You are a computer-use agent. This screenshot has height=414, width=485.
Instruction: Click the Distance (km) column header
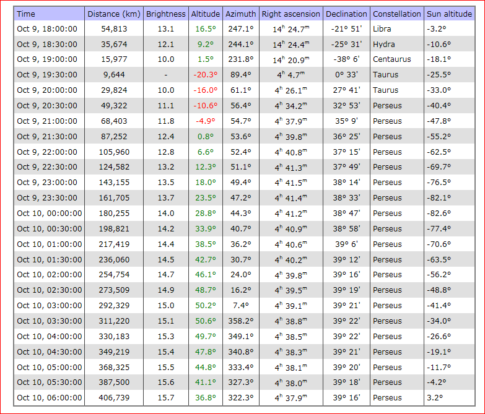114,14
